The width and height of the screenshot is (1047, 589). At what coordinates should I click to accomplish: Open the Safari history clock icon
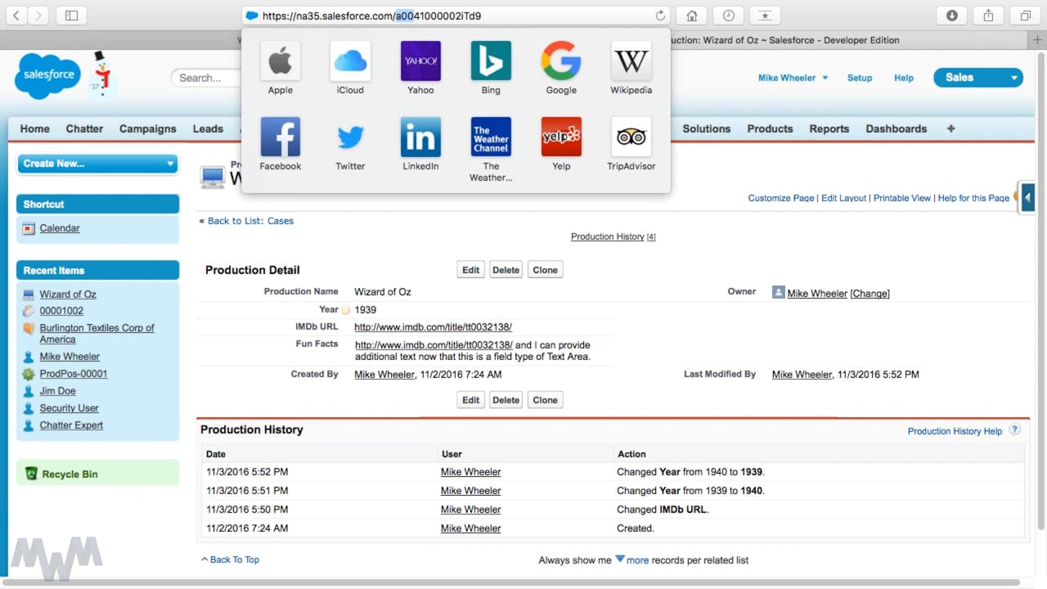coord(728,16)
